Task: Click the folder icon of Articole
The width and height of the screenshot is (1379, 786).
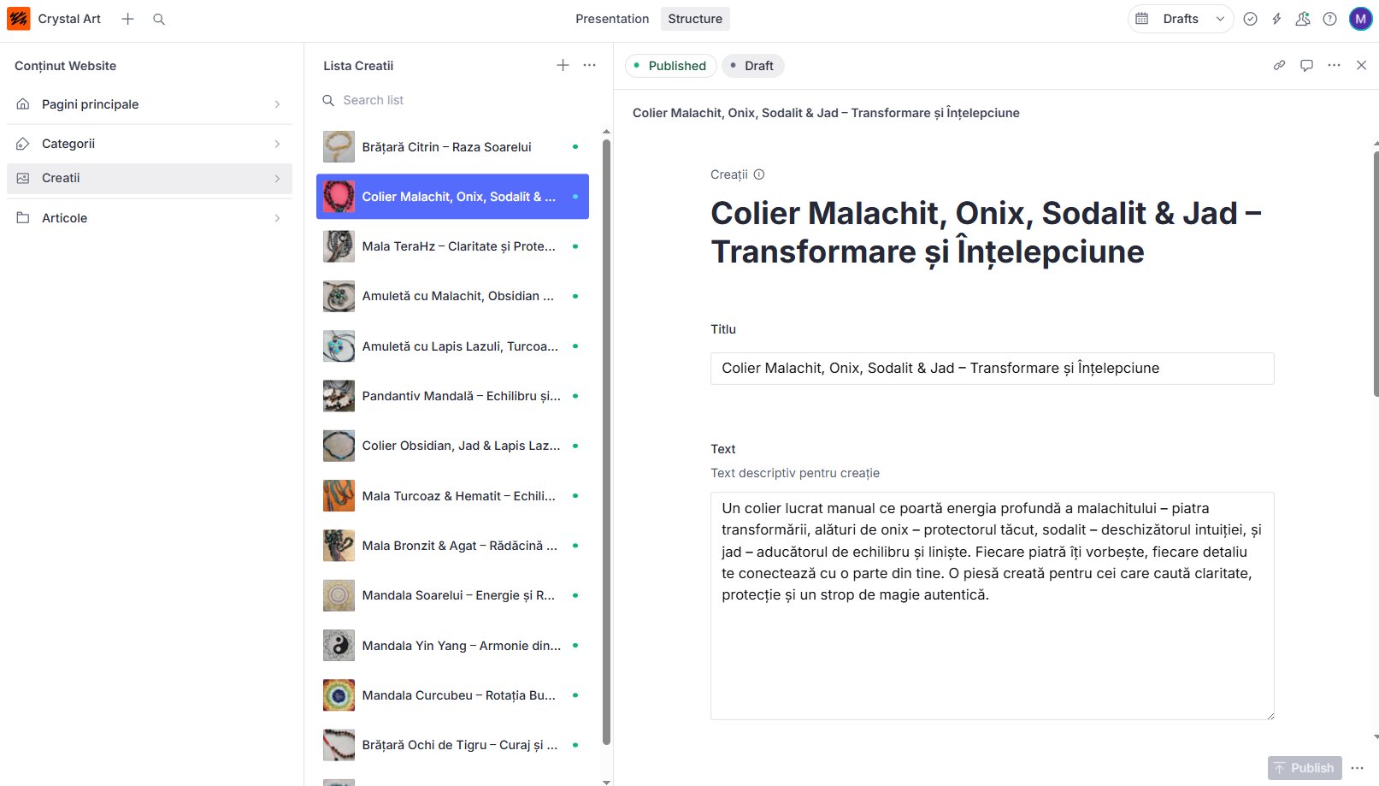Action: [x=23, y=218]
